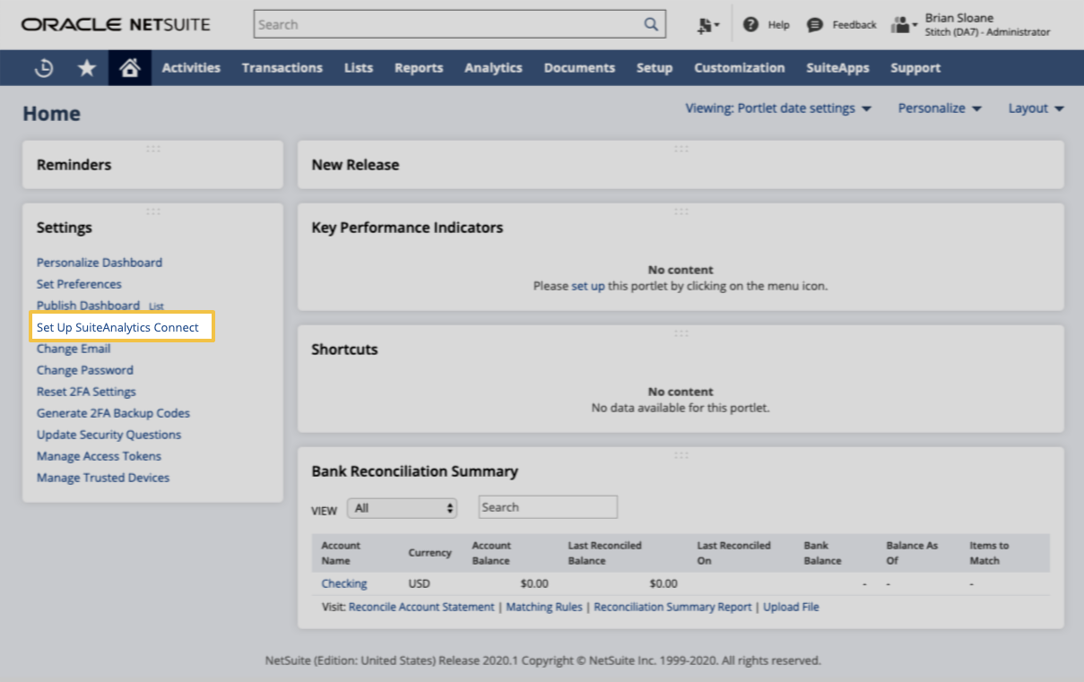Open the Layout dropdown

1035,108
